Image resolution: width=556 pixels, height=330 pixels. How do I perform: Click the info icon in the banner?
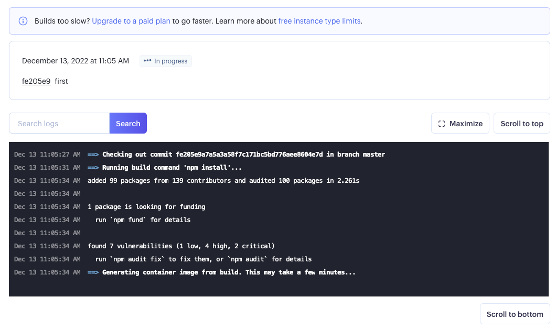point(23,21)
